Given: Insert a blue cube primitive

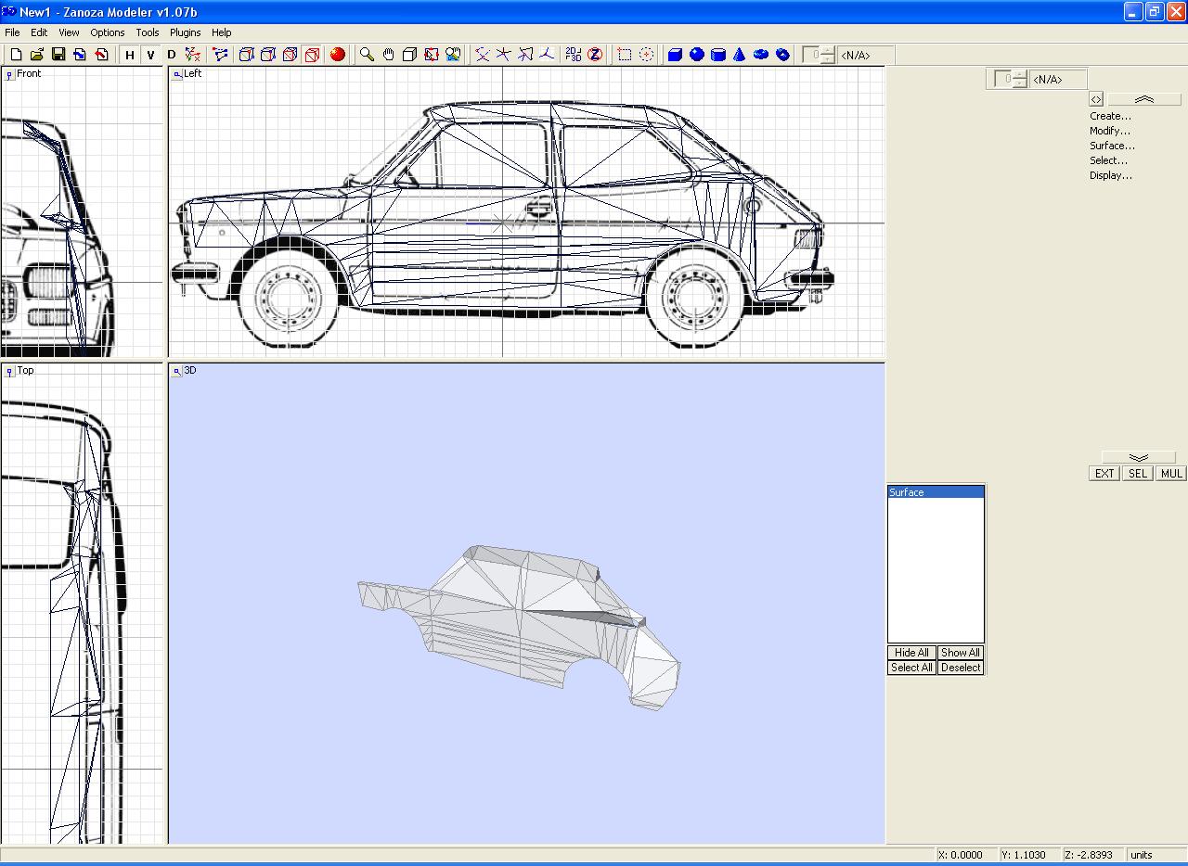Looking at the screenshot, I should click(x=675, y=55).
